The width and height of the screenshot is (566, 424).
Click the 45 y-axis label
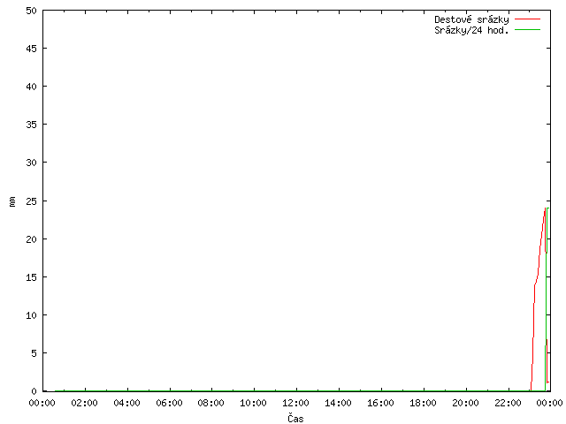click(x=32, y=49)
